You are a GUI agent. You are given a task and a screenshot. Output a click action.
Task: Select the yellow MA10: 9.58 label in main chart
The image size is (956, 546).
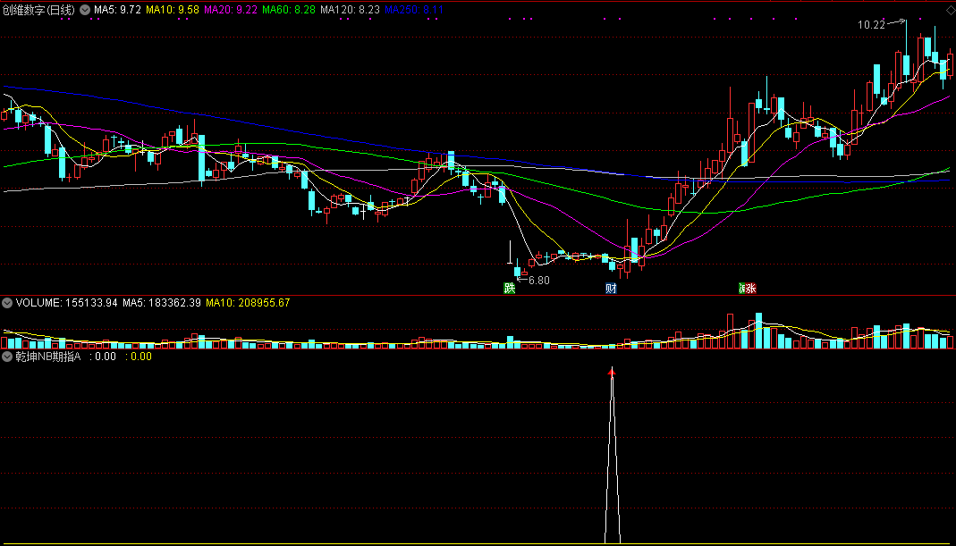173,10
